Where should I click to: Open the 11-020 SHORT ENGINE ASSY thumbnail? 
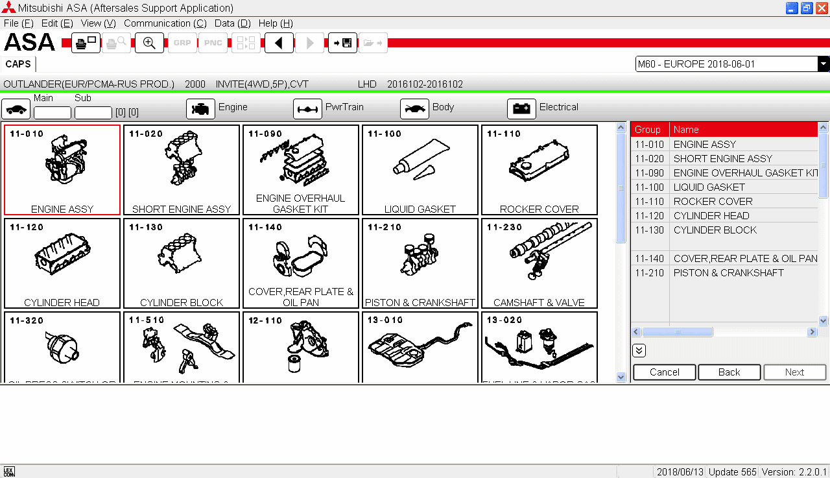pos(182,170)
